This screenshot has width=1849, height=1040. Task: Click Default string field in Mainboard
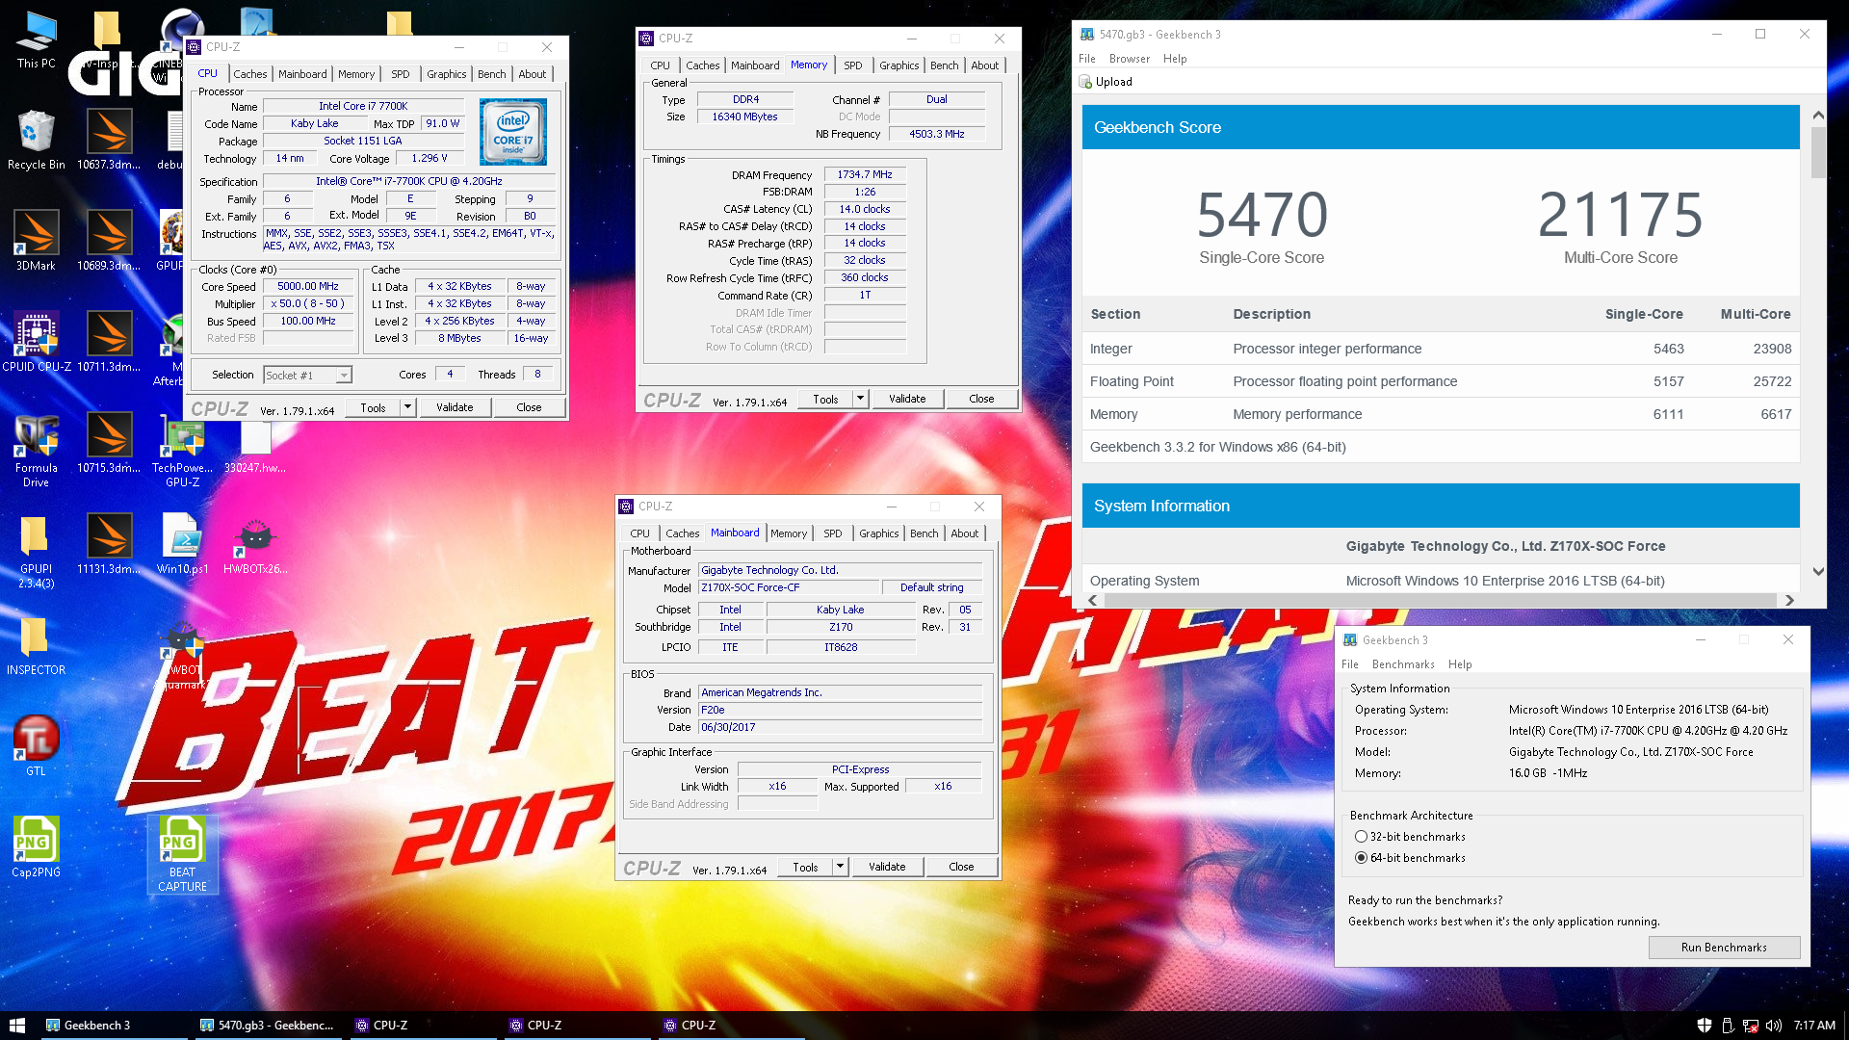point(931,588)
